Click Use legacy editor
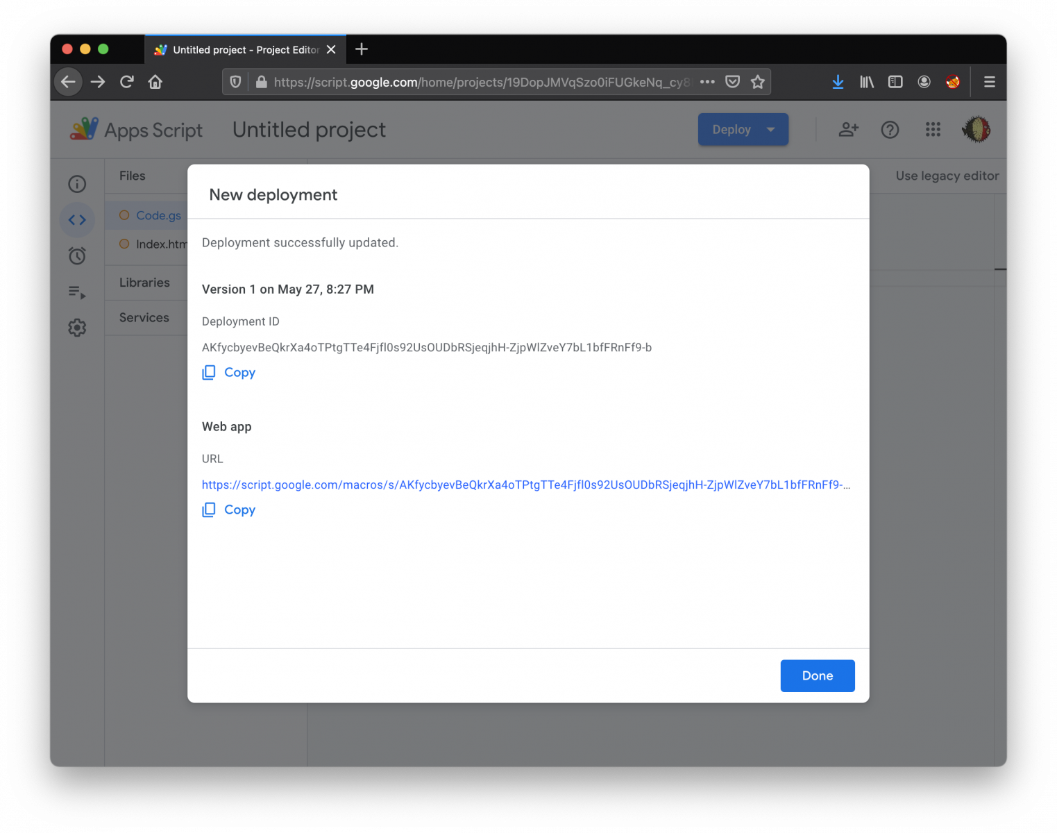Viewport: 1057px width, 833px height. click(x=947, y=176)
